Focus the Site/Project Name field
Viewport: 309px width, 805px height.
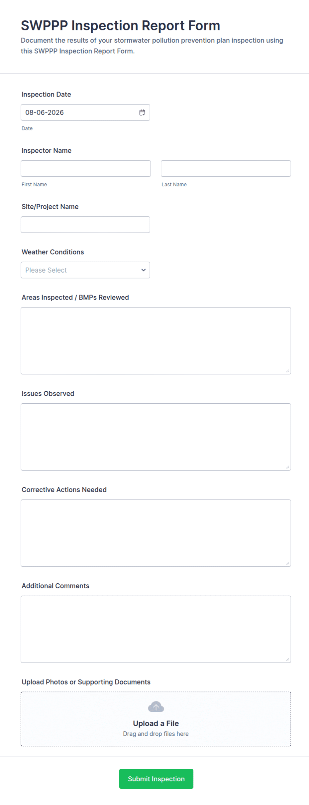(85, 225)
